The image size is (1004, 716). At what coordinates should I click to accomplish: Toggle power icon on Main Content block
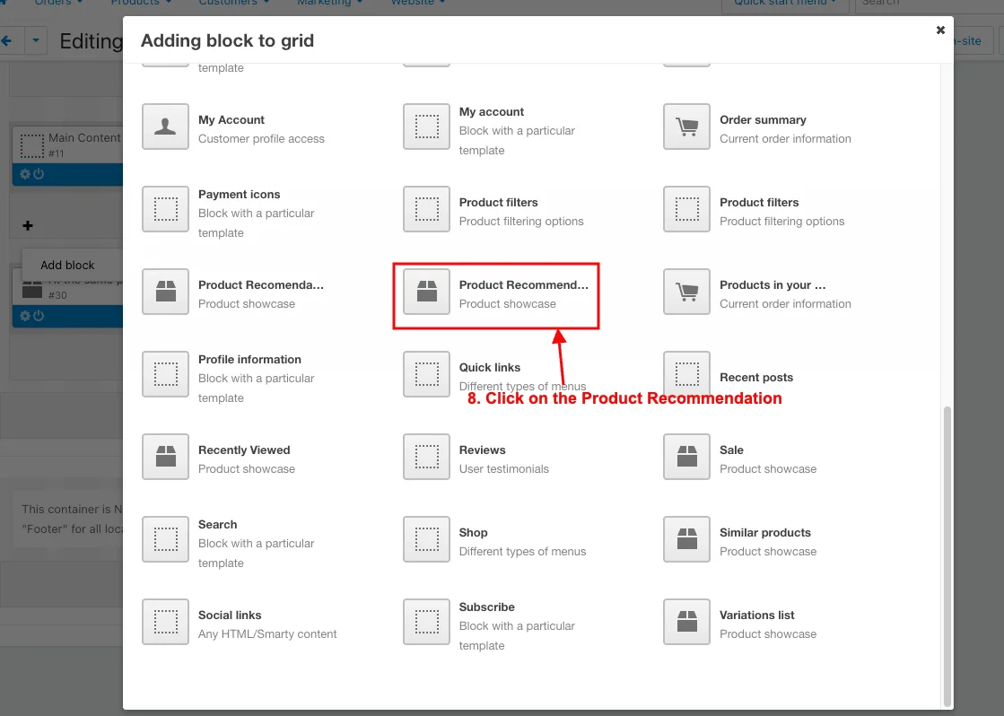click(x=39, y=174)
